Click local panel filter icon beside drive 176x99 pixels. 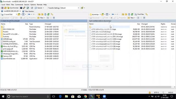point(23,14)
